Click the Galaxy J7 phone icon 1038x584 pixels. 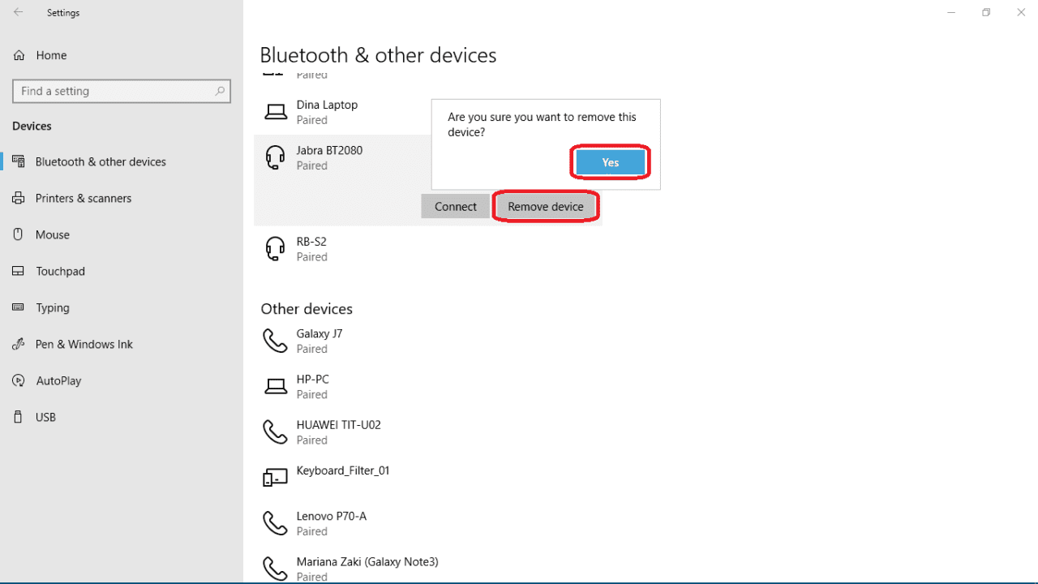tap(276, 341)
